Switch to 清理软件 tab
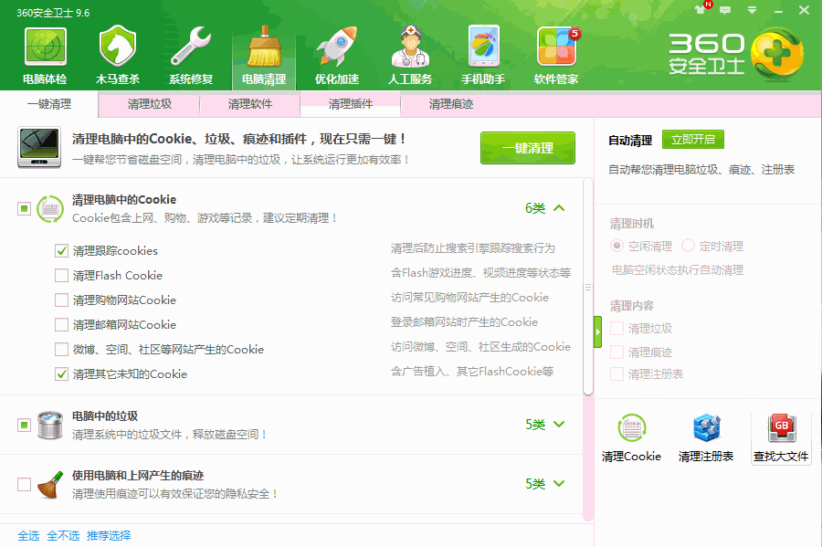 [250, 104]
